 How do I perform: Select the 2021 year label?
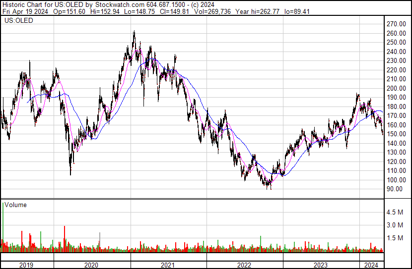tap(168, 265)
